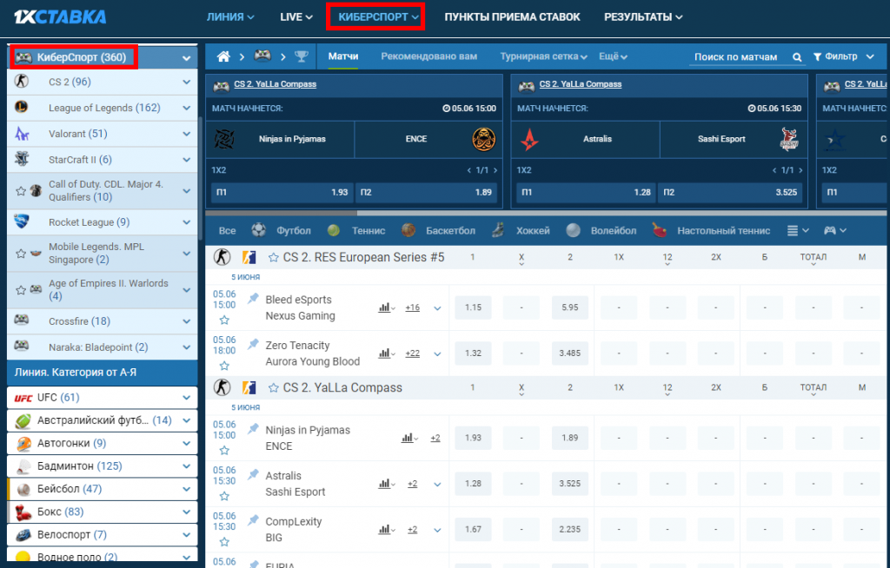
Task: Select the Волейбол sport filter
Action: click(x=613, y=231)
